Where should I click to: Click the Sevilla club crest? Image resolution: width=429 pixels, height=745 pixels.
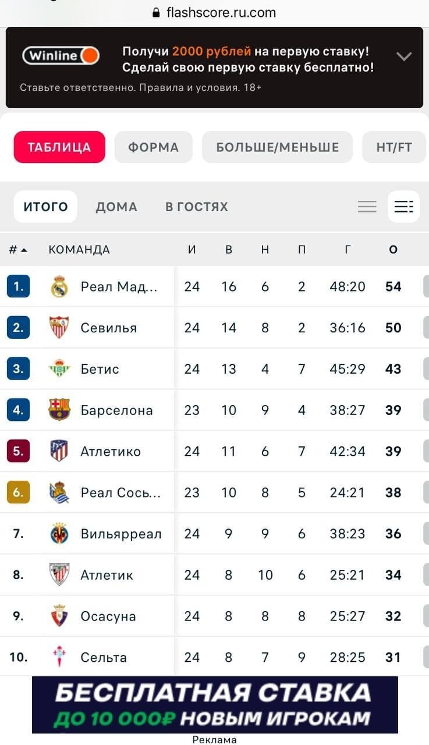(59, 328)
